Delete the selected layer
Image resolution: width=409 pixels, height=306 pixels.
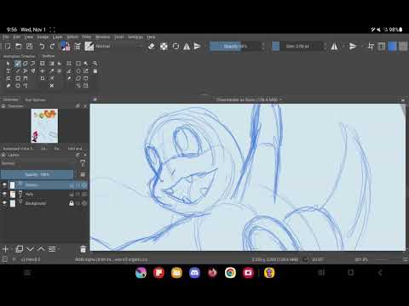pos(83,249)
